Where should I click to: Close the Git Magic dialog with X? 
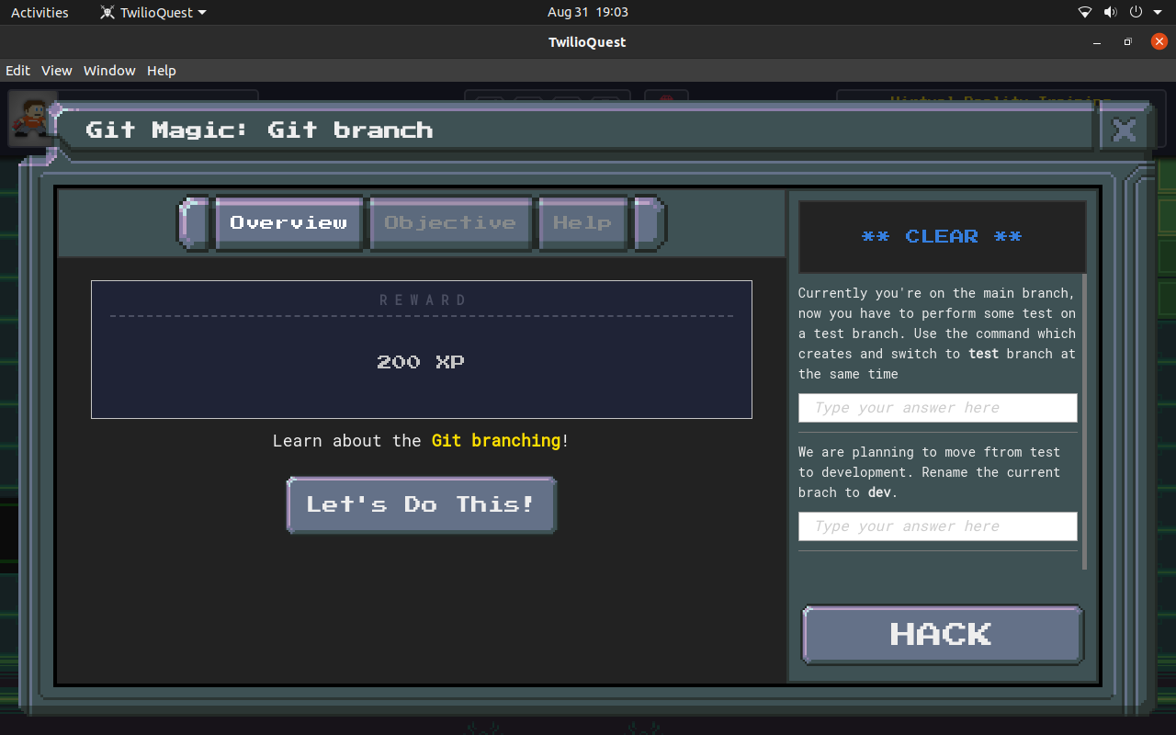pyautogui.click(x=1124, y=130)
